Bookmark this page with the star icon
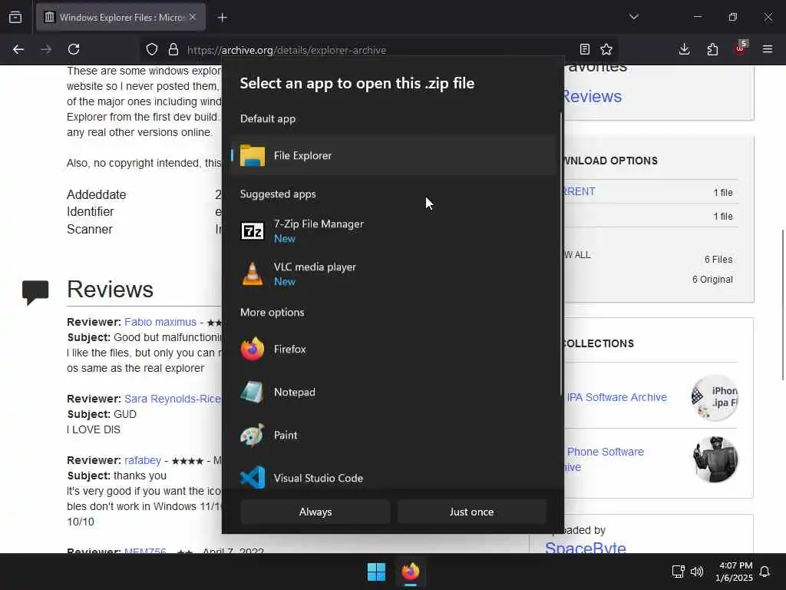Screen dimensions: 786x590 coord(606,49)
